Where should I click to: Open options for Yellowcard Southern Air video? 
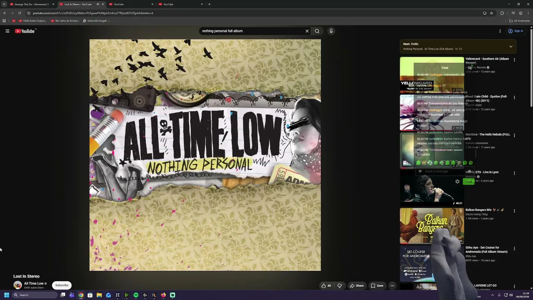point(514,60)
